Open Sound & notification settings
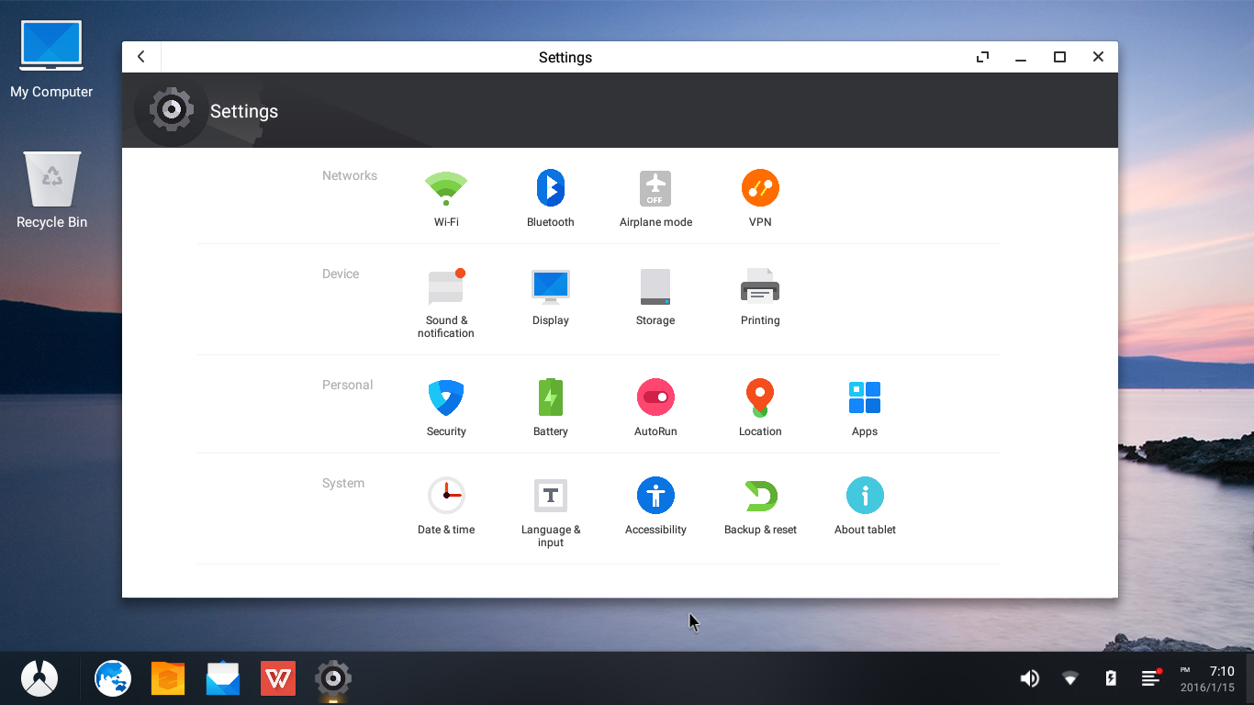 click(x=446, y=294)
